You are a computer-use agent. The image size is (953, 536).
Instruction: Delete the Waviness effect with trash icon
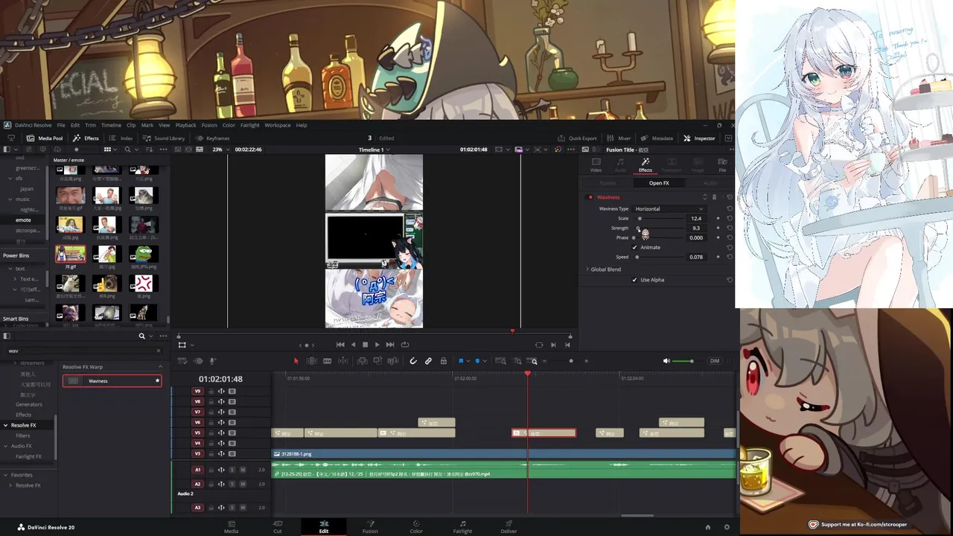click(x=714, y=197)
